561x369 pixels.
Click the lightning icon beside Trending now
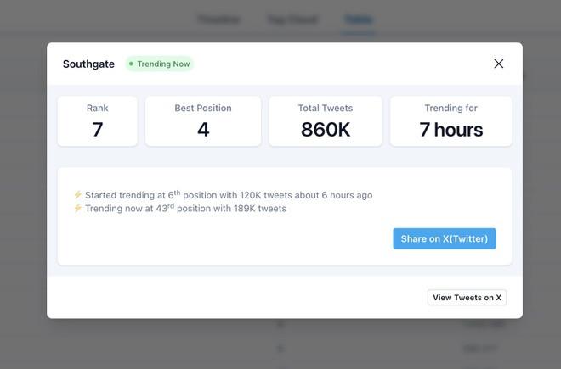(x=77, y=208)
